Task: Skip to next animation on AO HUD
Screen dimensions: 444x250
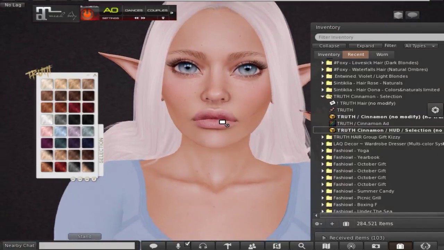Action: pos(143,18)
